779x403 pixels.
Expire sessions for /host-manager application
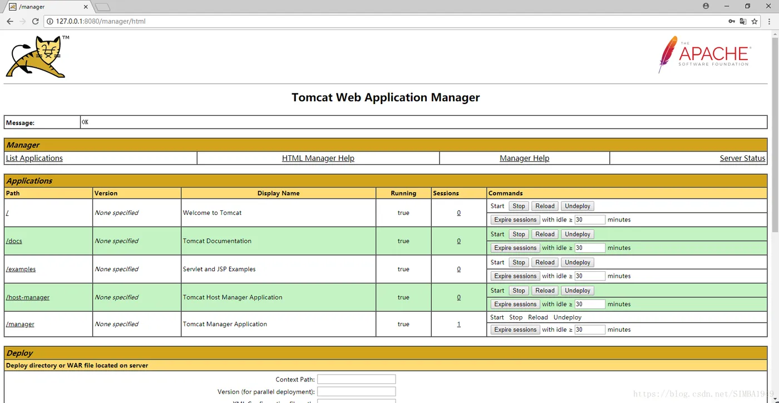(x=515, y=304)
